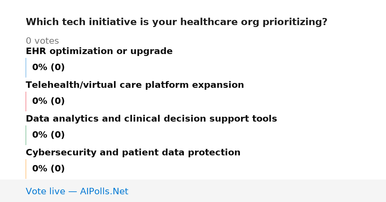Click the 0% (0) result for Cybersecurity

pos(48,169)
